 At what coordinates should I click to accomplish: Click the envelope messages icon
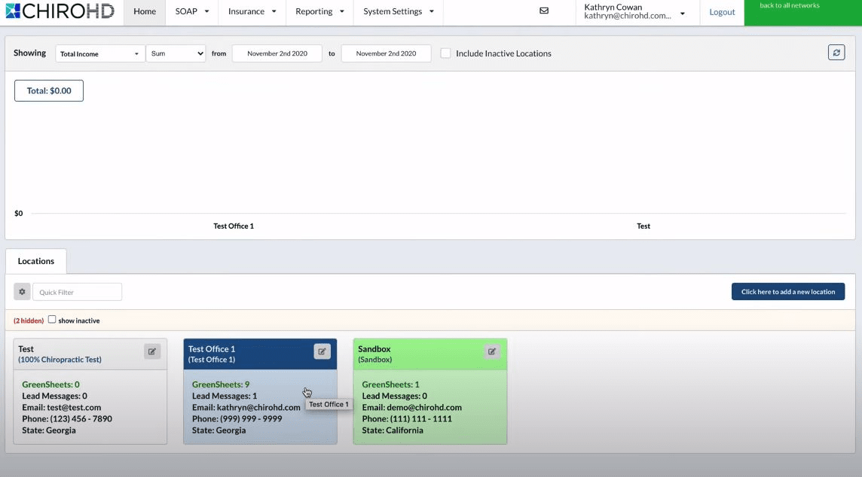click(544, 11)
